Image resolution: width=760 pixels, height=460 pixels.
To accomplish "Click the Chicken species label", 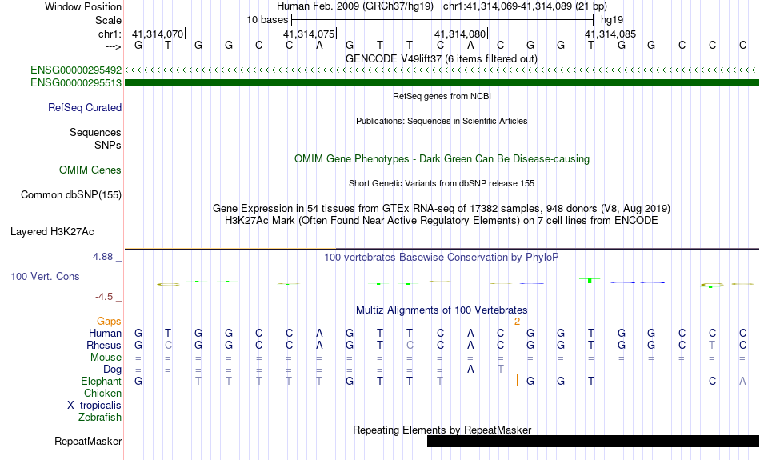I will click(102, 393).
